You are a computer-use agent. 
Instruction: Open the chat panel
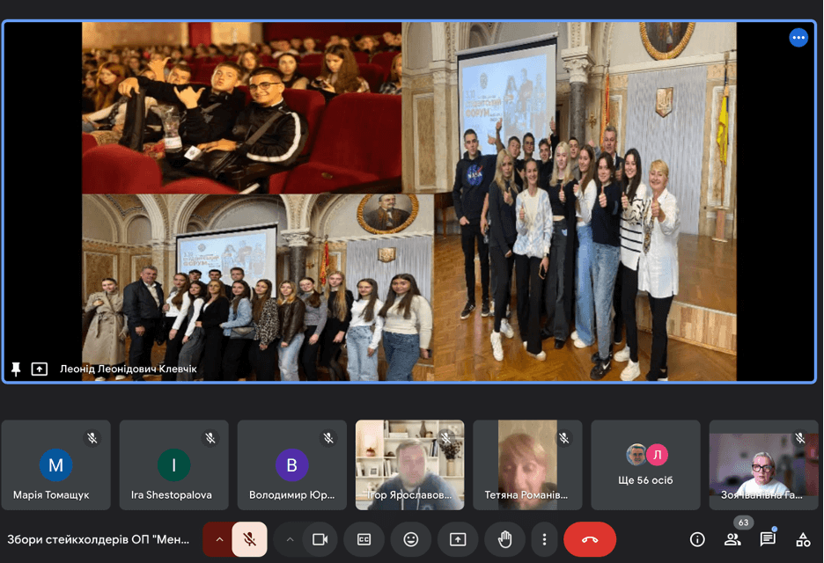(768, 539)
